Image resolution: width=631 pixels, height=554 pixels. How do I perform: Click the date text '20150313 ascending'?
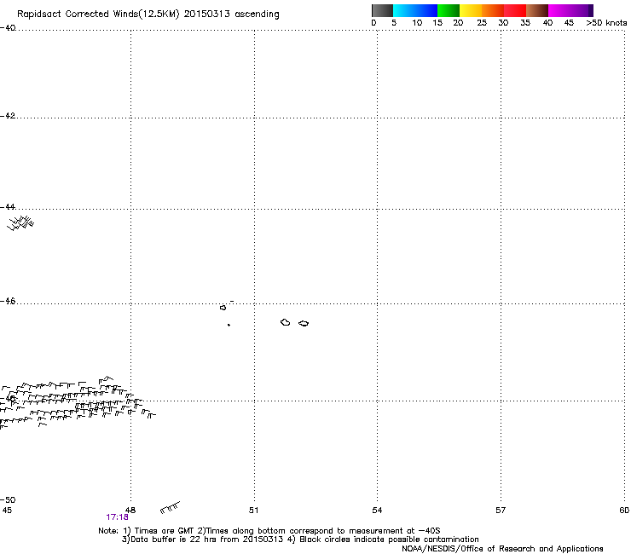point(231,14)
